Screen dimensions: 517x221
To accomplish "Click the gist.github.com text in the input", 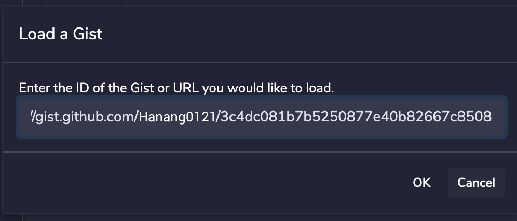I will [83, 117].
